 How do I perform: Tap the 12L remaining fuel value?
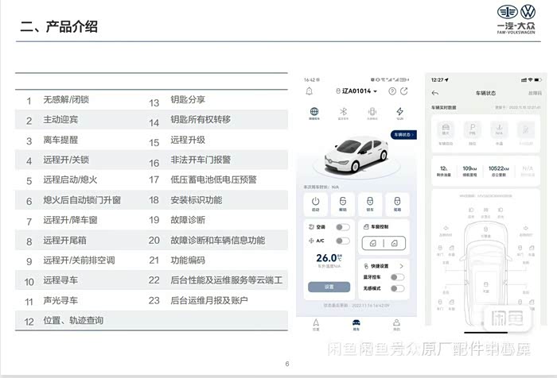pyautogui.click(x=444, y=171)
